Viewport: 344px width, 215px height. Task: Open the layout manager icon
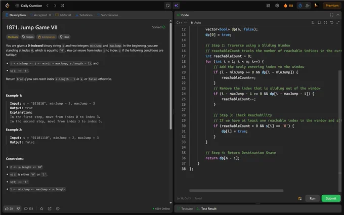pyautogui.click(x=268, y=6)
